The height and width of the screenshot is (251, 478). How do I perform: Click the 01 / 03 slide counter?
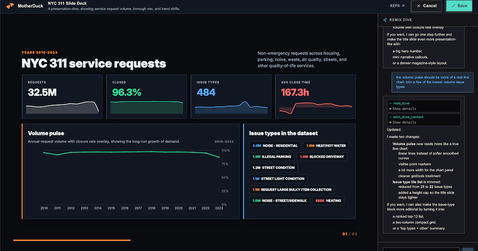coord(350,234)
